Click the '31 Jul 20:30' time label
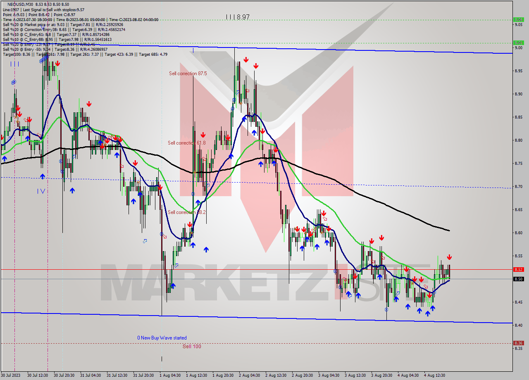 (x=143, y=375)
